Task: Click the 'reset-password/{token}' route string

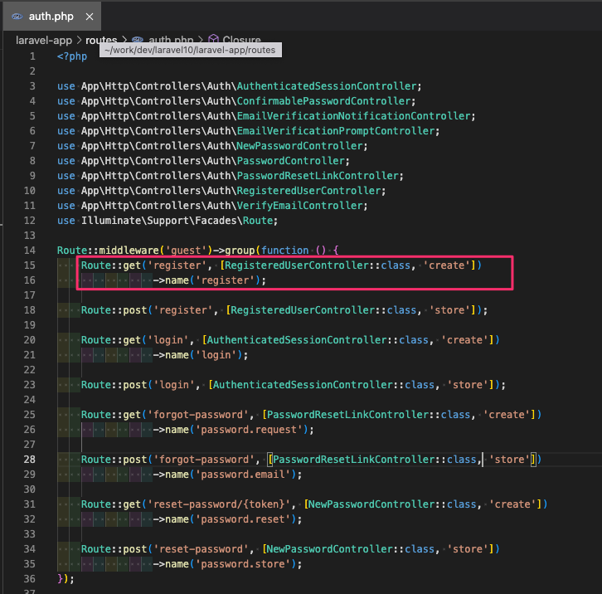Action: coord(218,504)
